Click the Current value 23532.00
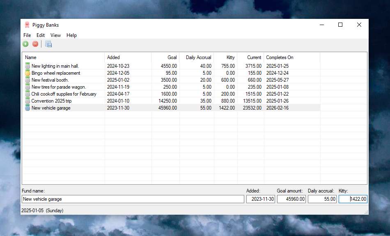The width and height of the screenshot is (390, 236). (x=252, y=108)
